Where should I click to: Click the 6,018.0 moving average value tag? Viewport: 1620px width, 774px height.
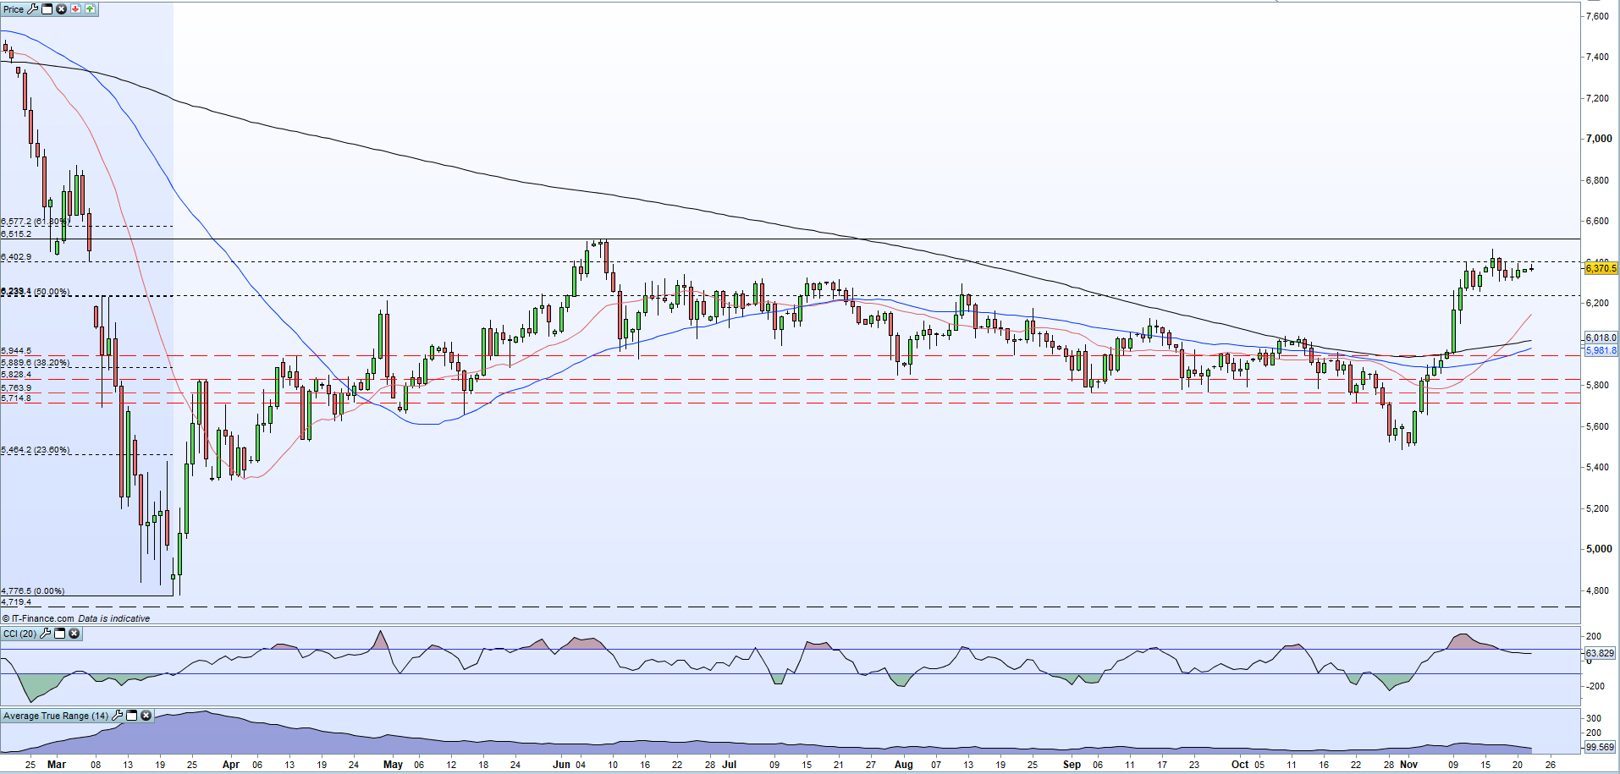1601,338
